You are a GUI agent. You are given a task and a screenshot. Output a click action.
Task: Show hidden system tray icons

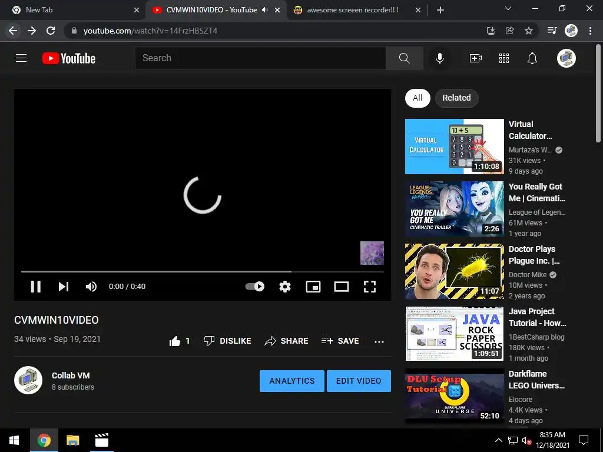tap(498, 440)
